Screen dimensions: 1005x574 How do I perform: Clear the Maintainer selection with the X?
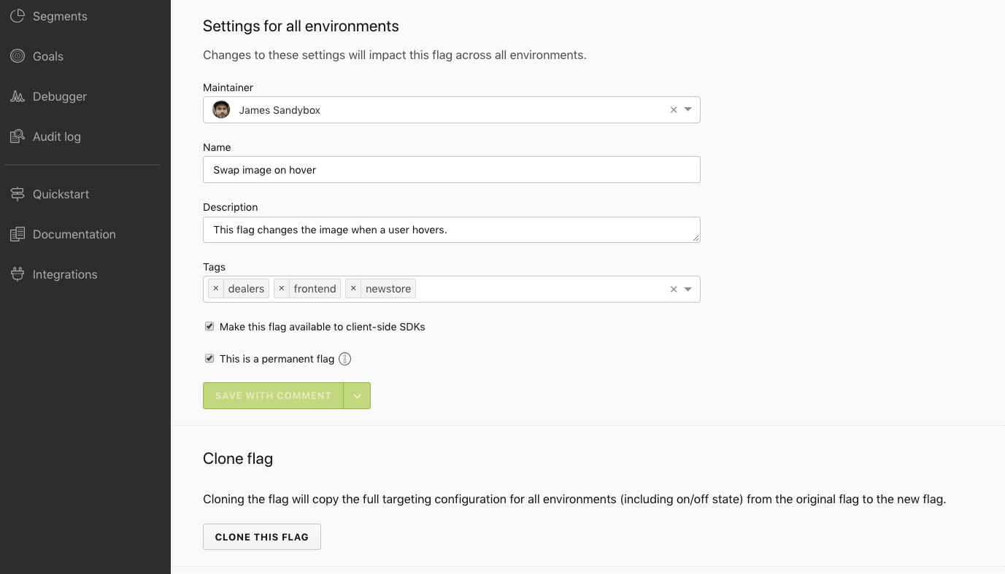click(674, 110)
